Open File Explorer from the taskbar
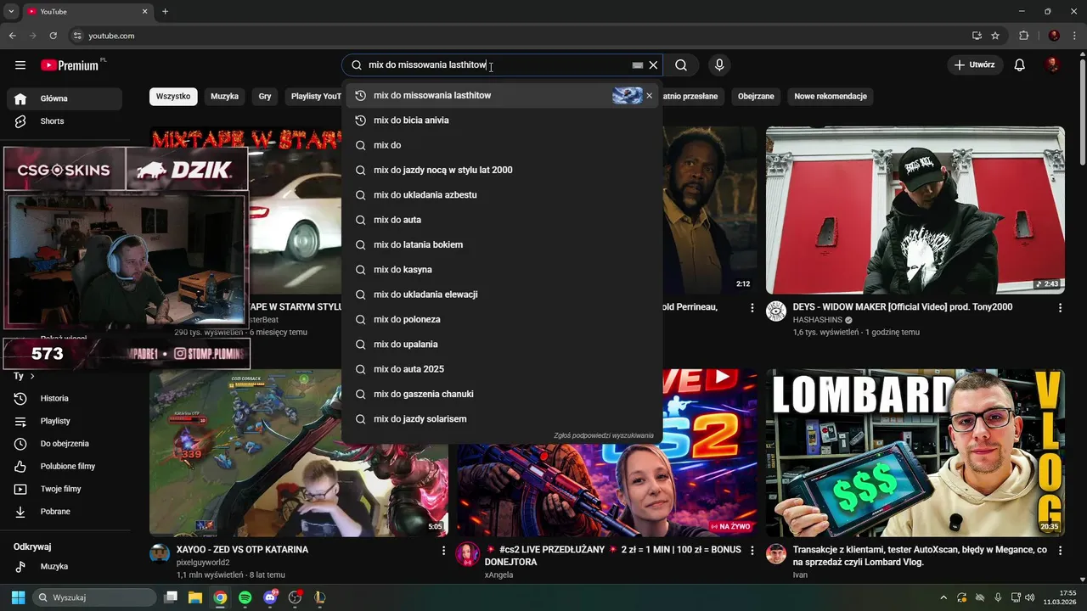 click(x=195, y=597)
